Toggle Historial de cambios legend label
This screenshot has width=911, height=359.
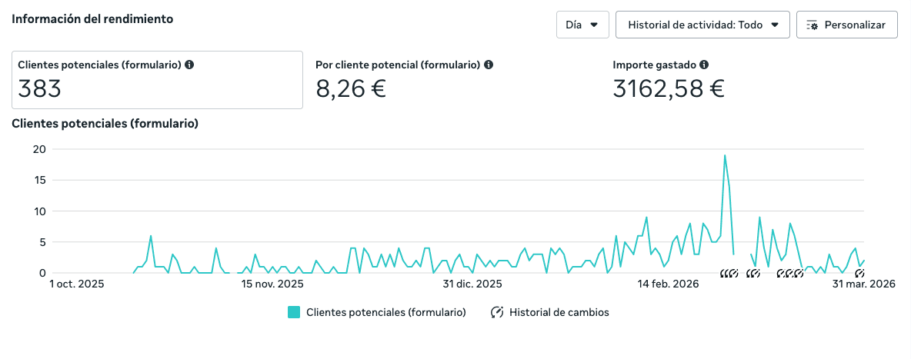[559, 312]
